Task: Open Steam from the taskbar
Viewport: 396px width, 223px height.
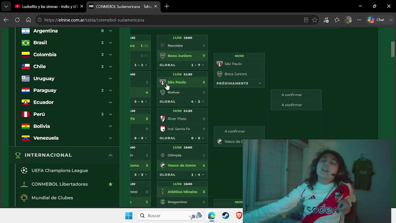Action: coord(226,216)
